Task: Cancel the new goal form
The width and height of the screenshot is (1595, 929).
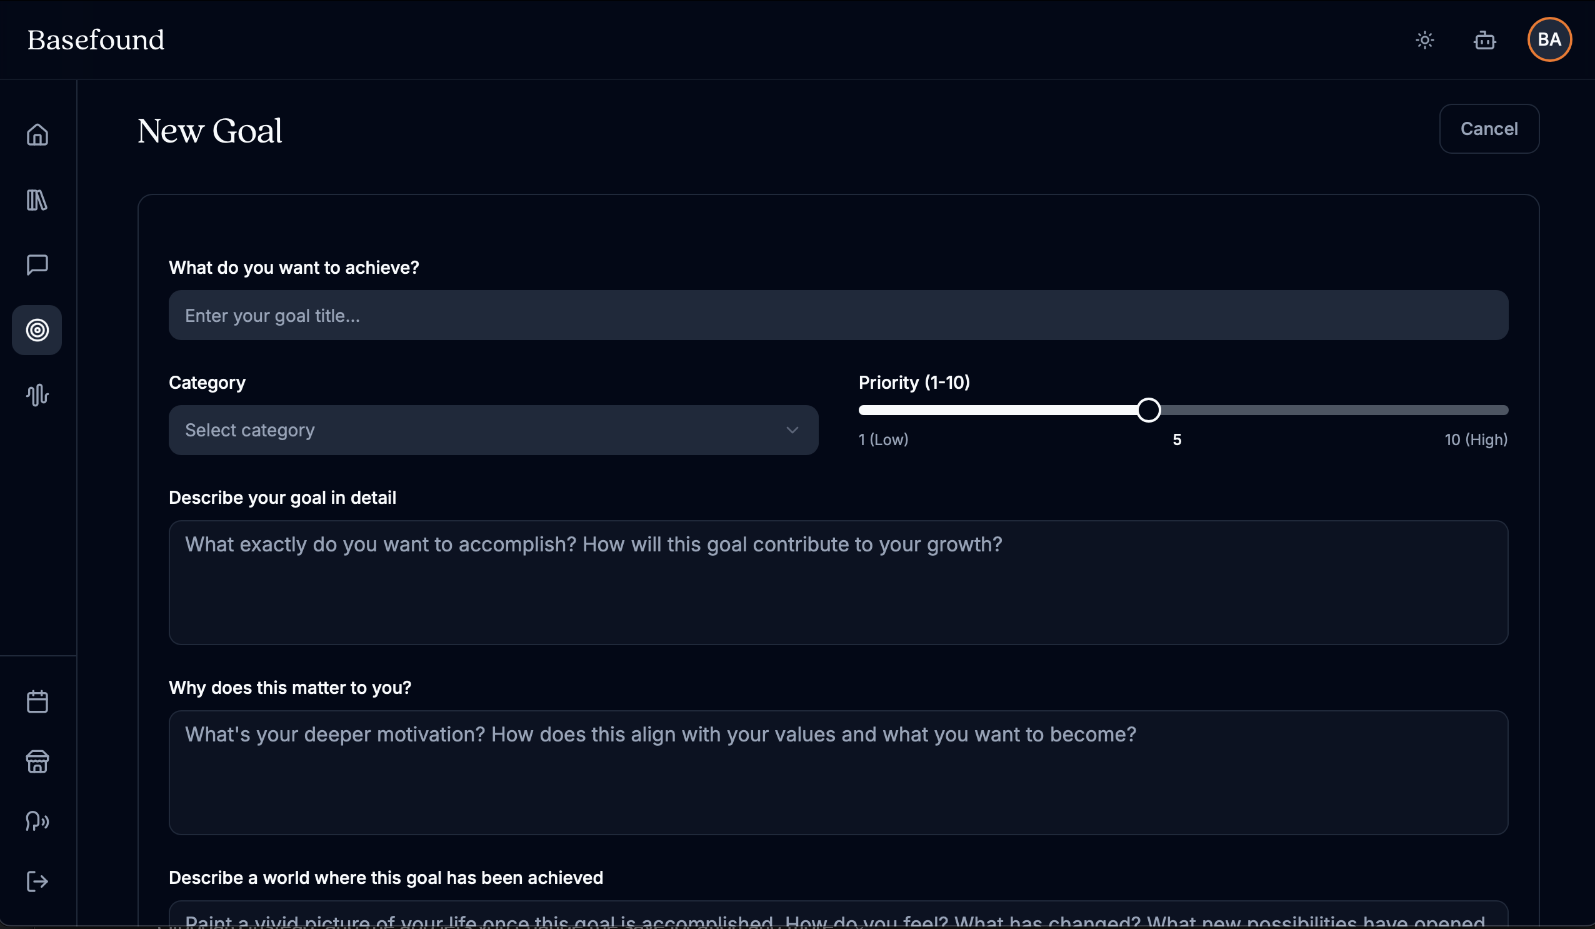Action: (x=1489, y=129)
